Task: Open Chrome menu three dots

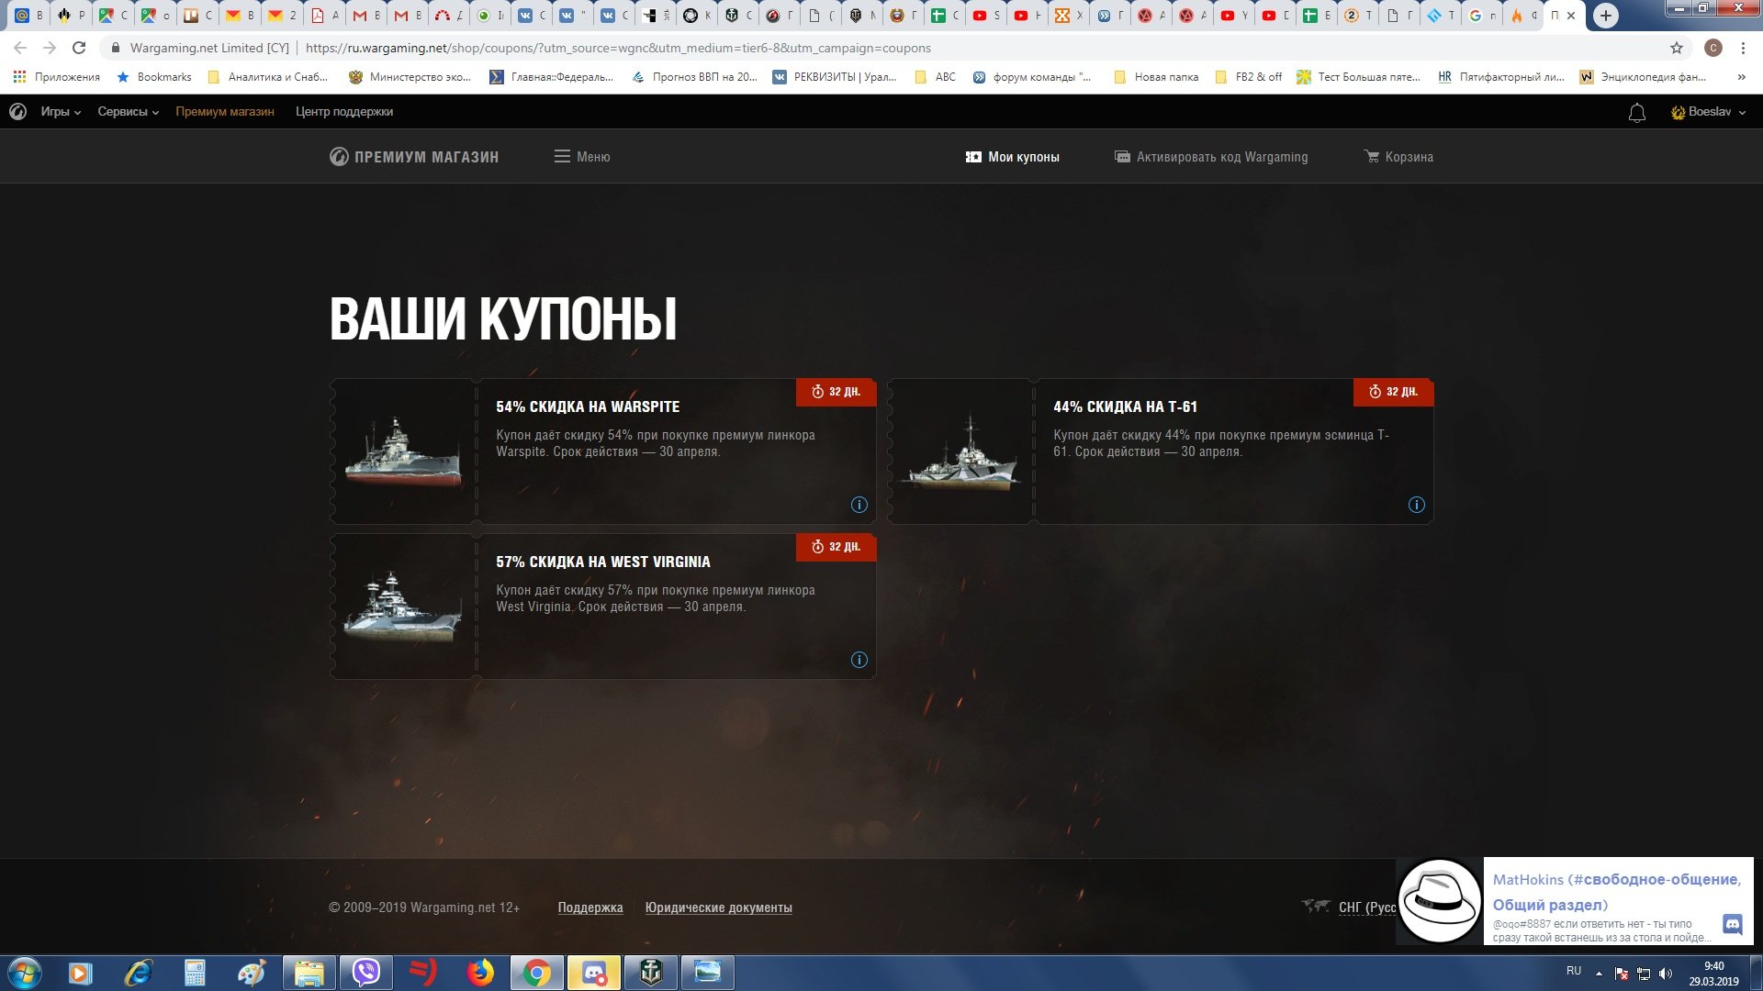Action: [x=1743, y=48]
